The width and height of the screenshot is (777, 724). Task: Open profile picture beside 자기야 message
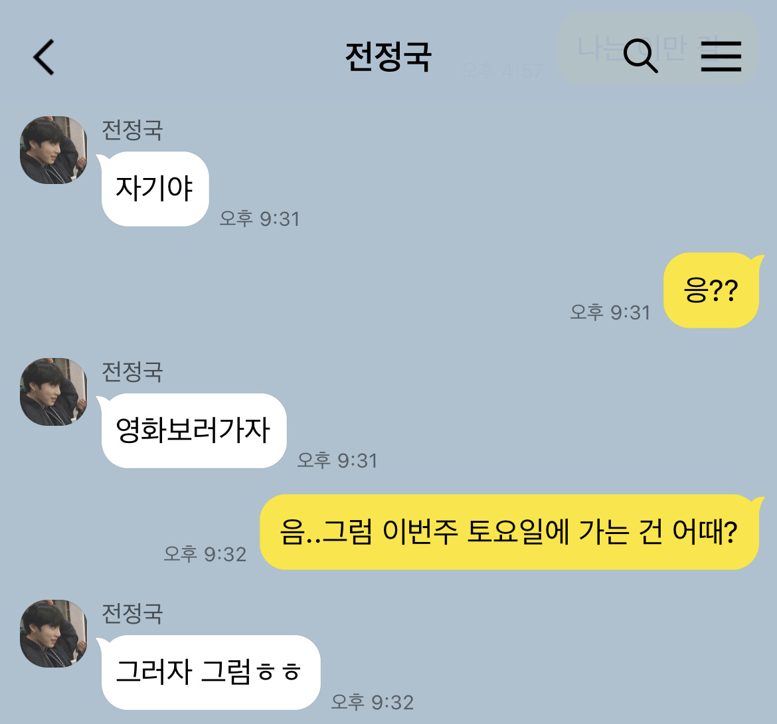click(x=54, y=150)
